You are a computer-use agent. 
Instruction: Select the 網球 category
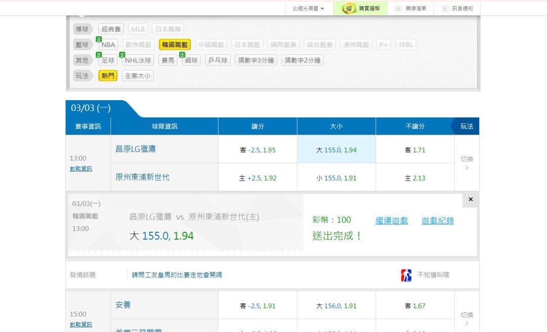[x=191, y=60]
